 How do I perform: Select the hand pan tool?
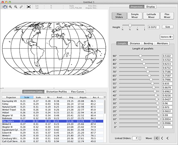pyautogui.click(x=5, y=7)
